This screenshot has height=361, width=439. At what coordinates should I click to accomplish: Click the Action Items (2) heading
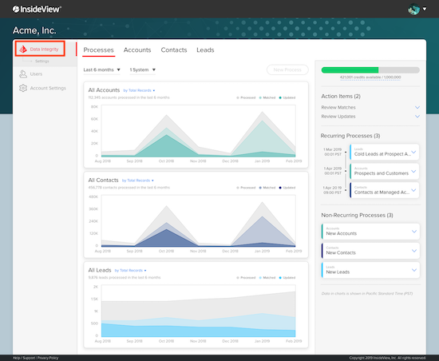(x=341, y=97)
